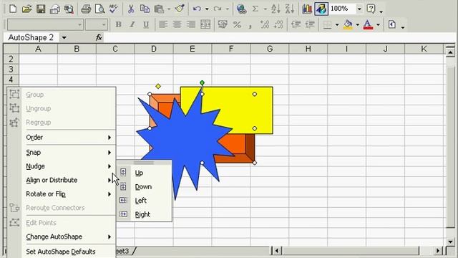Click the Redo arrow icon
The width and height of the screenshot is (458, 258).
[218, 9]
